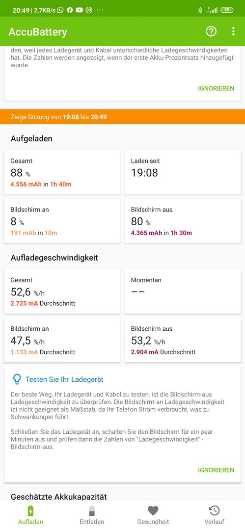Switch to the Entladen tab
The width and height of the screenshot is (245, 530).
point(92,515)
